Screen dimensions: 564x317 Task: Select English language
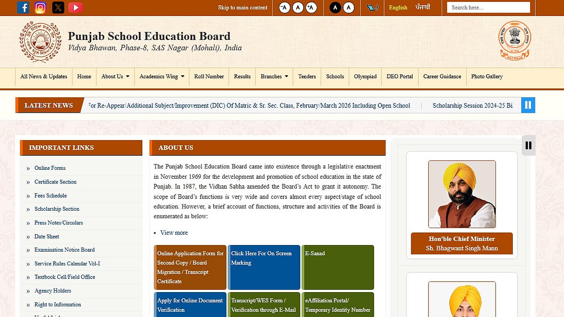click(x=398, y=8)
